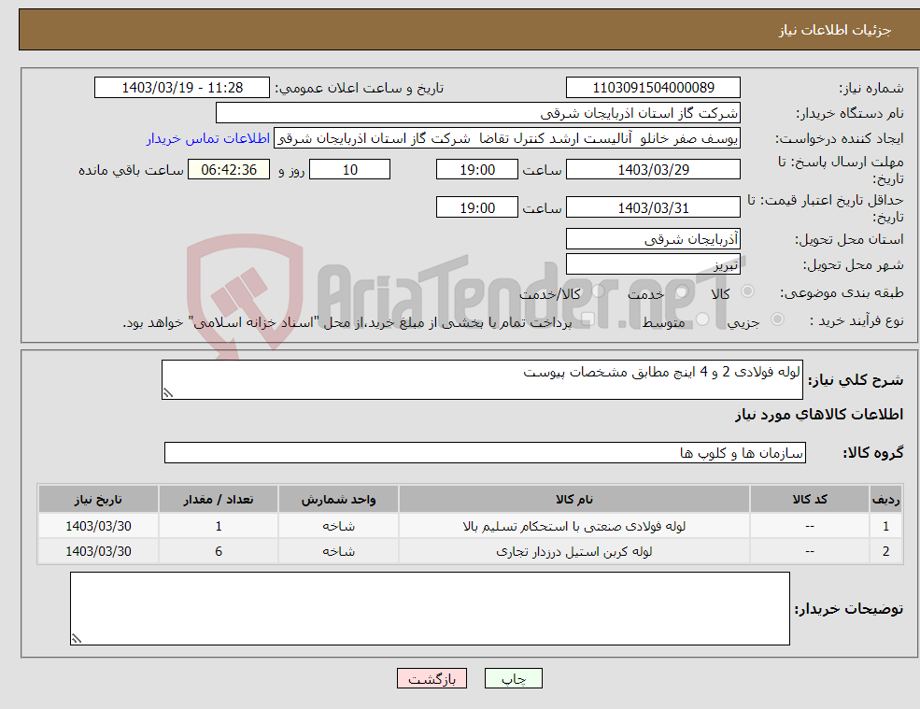Click the delivery city field تبریز

pos(653,264)
